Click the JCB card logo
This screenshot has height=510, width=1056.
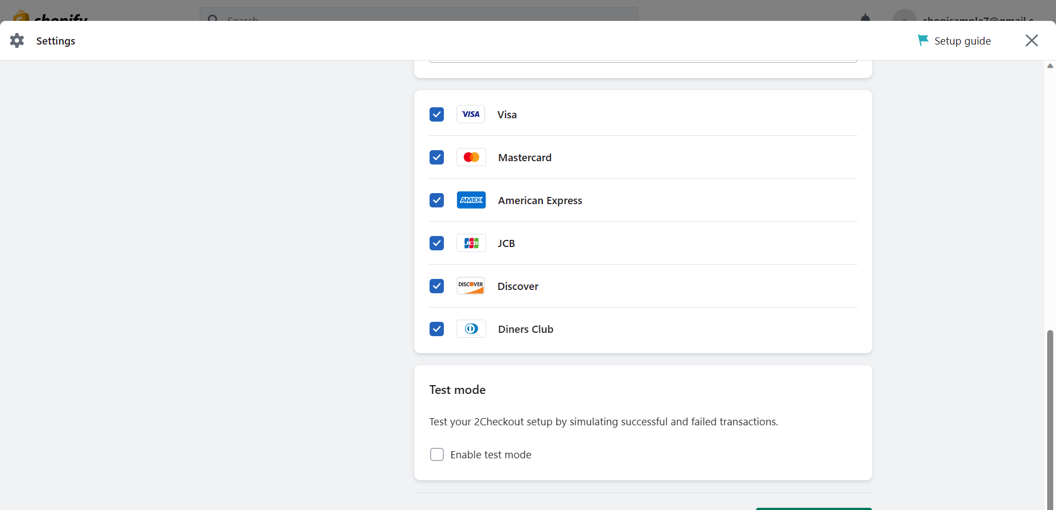pos(471,243)
